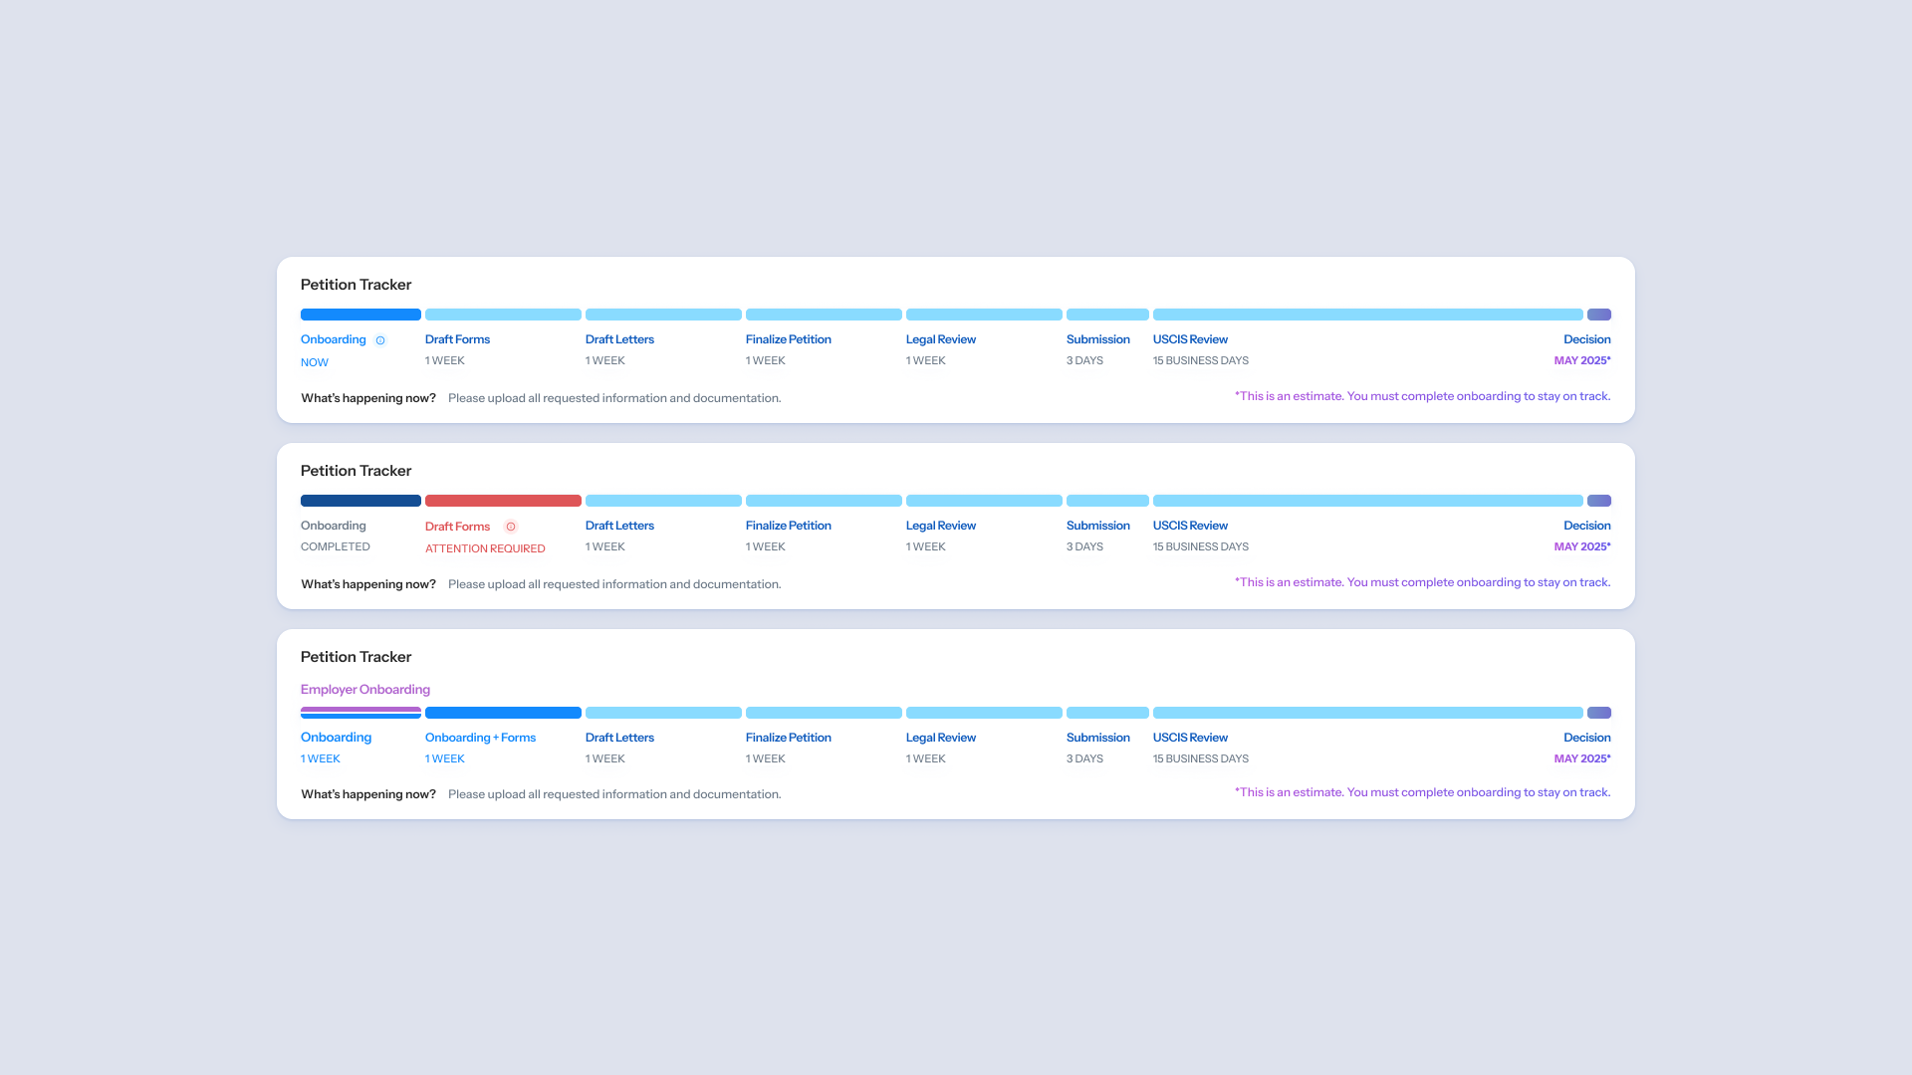Click Legal Review in the second tracker
This screenshot has height=1075, width=1912.
940,526
